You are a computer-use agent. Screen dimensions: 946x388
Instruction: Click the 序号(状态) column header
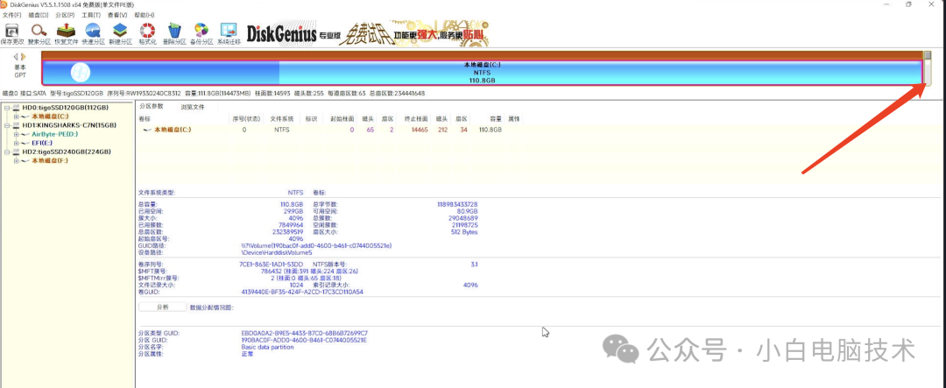[x=245, y=119]
